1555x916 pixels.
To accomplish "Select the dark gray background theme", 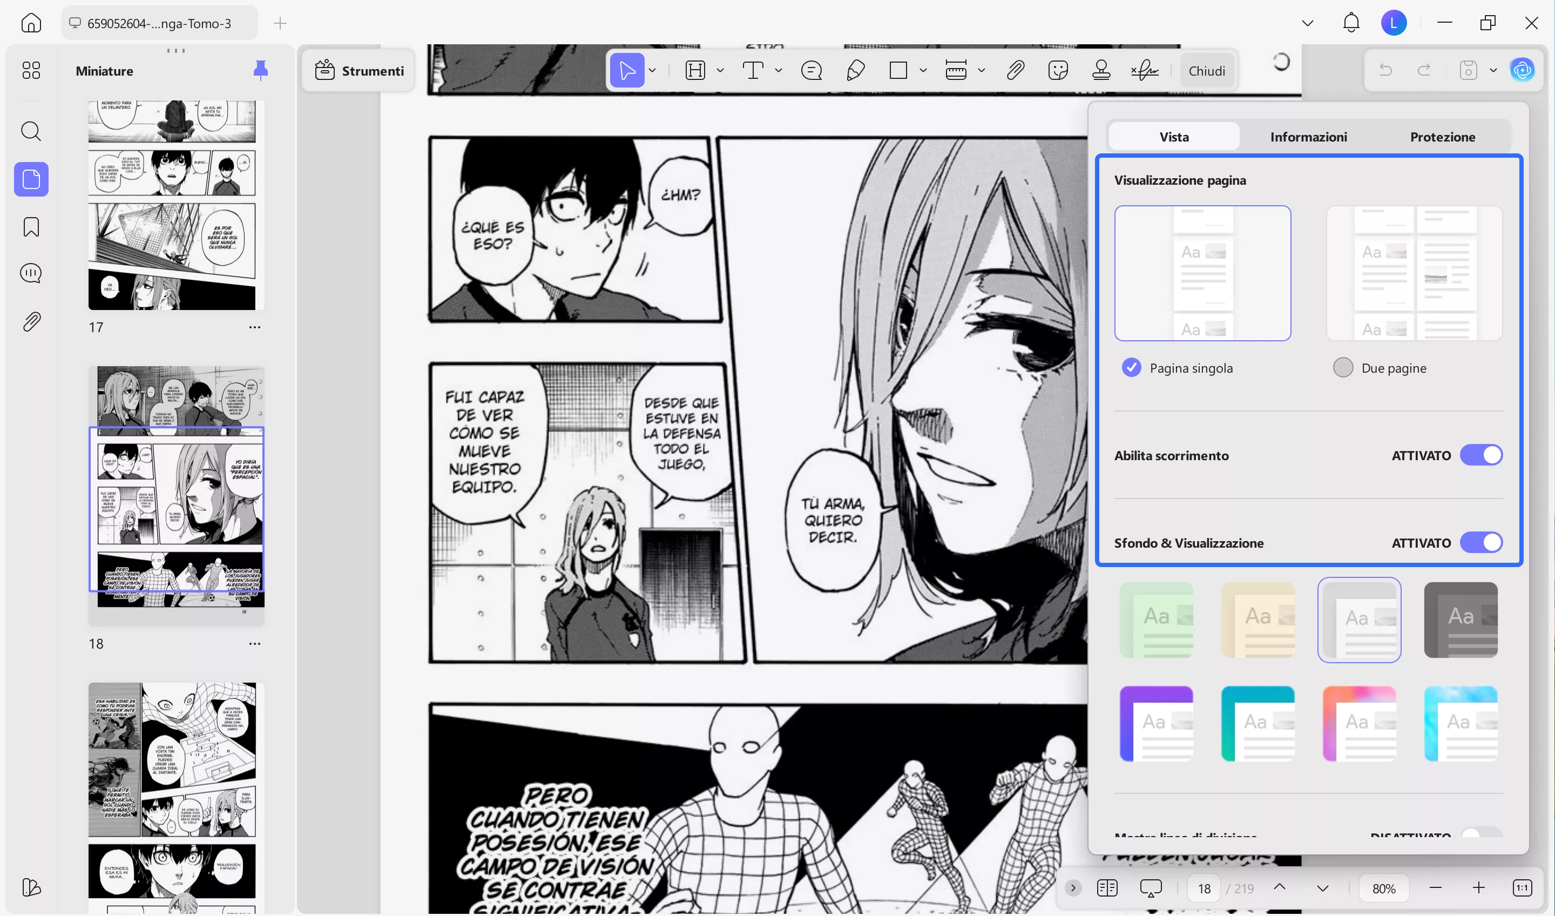I will [1461, 619].
